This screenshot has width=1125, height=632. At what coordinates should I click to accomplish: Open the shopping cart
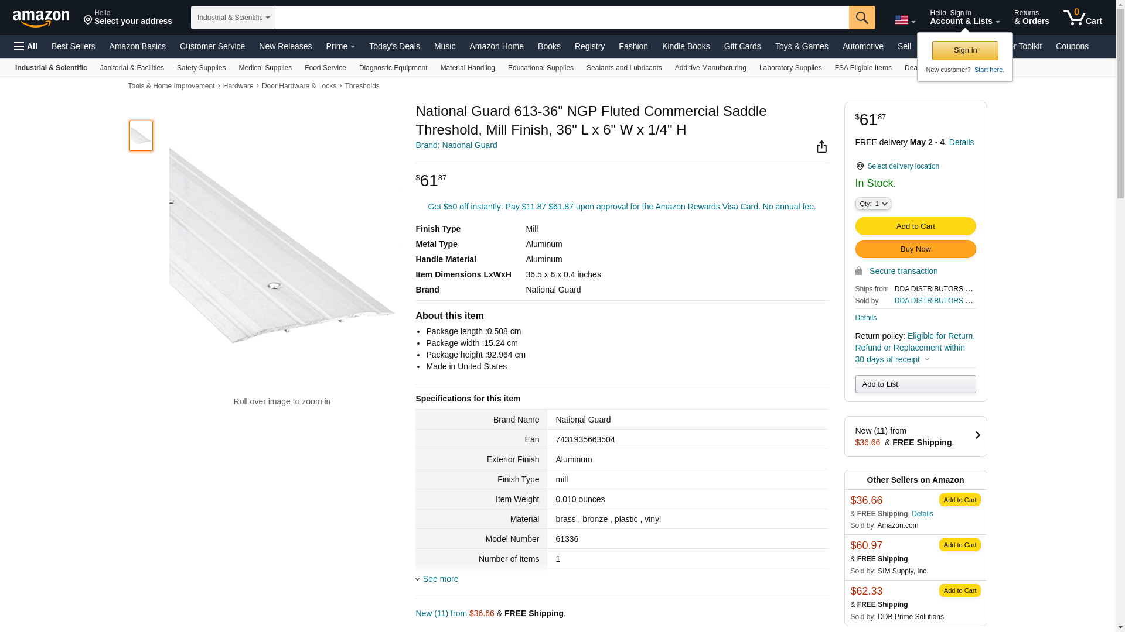[1082, 18]
